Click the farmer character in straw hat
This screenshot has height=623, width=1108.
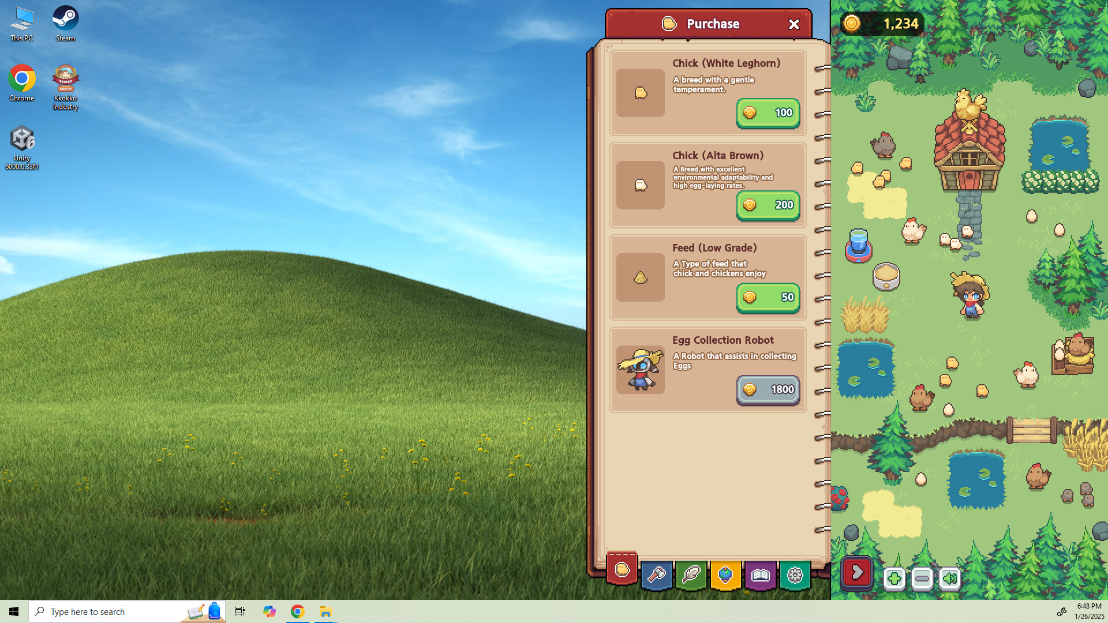click(970, 295)
